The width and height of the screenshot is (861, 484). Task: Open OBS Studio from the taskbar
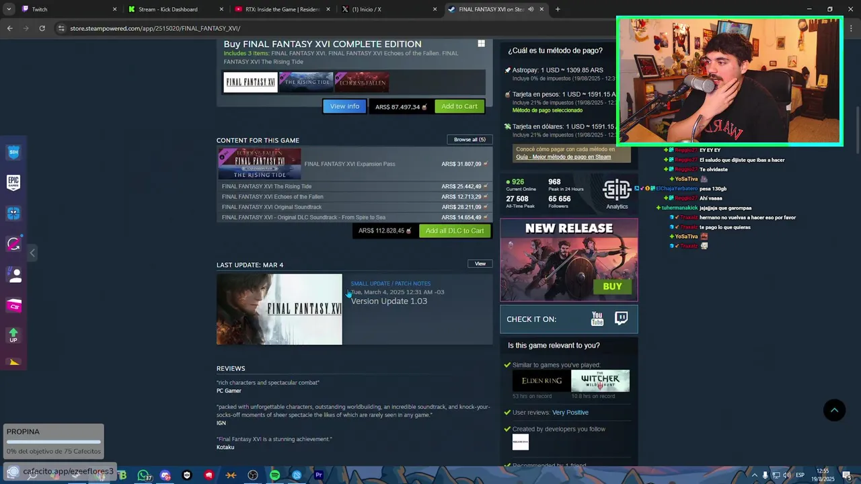click(x=253, y=475)
